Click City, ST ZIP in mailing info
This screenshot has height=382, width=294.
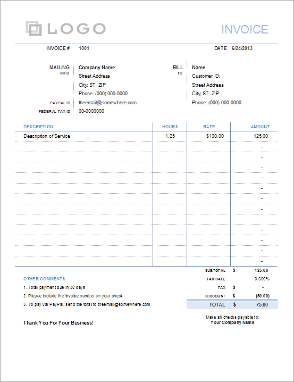92,85
